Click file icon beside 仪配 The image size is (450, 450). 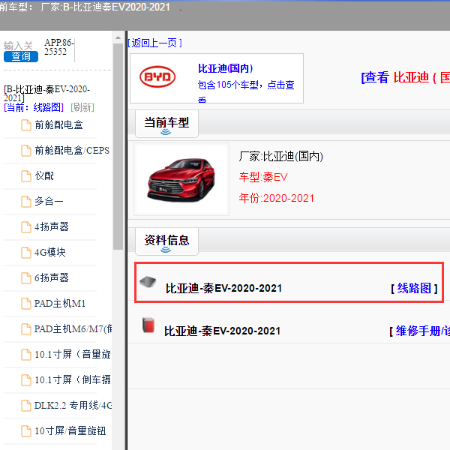pos(26,176)
